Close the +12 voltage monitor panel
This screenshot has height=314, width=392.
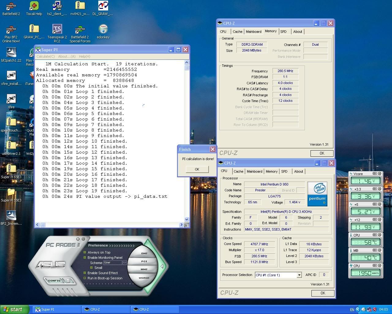pos(379,220)
